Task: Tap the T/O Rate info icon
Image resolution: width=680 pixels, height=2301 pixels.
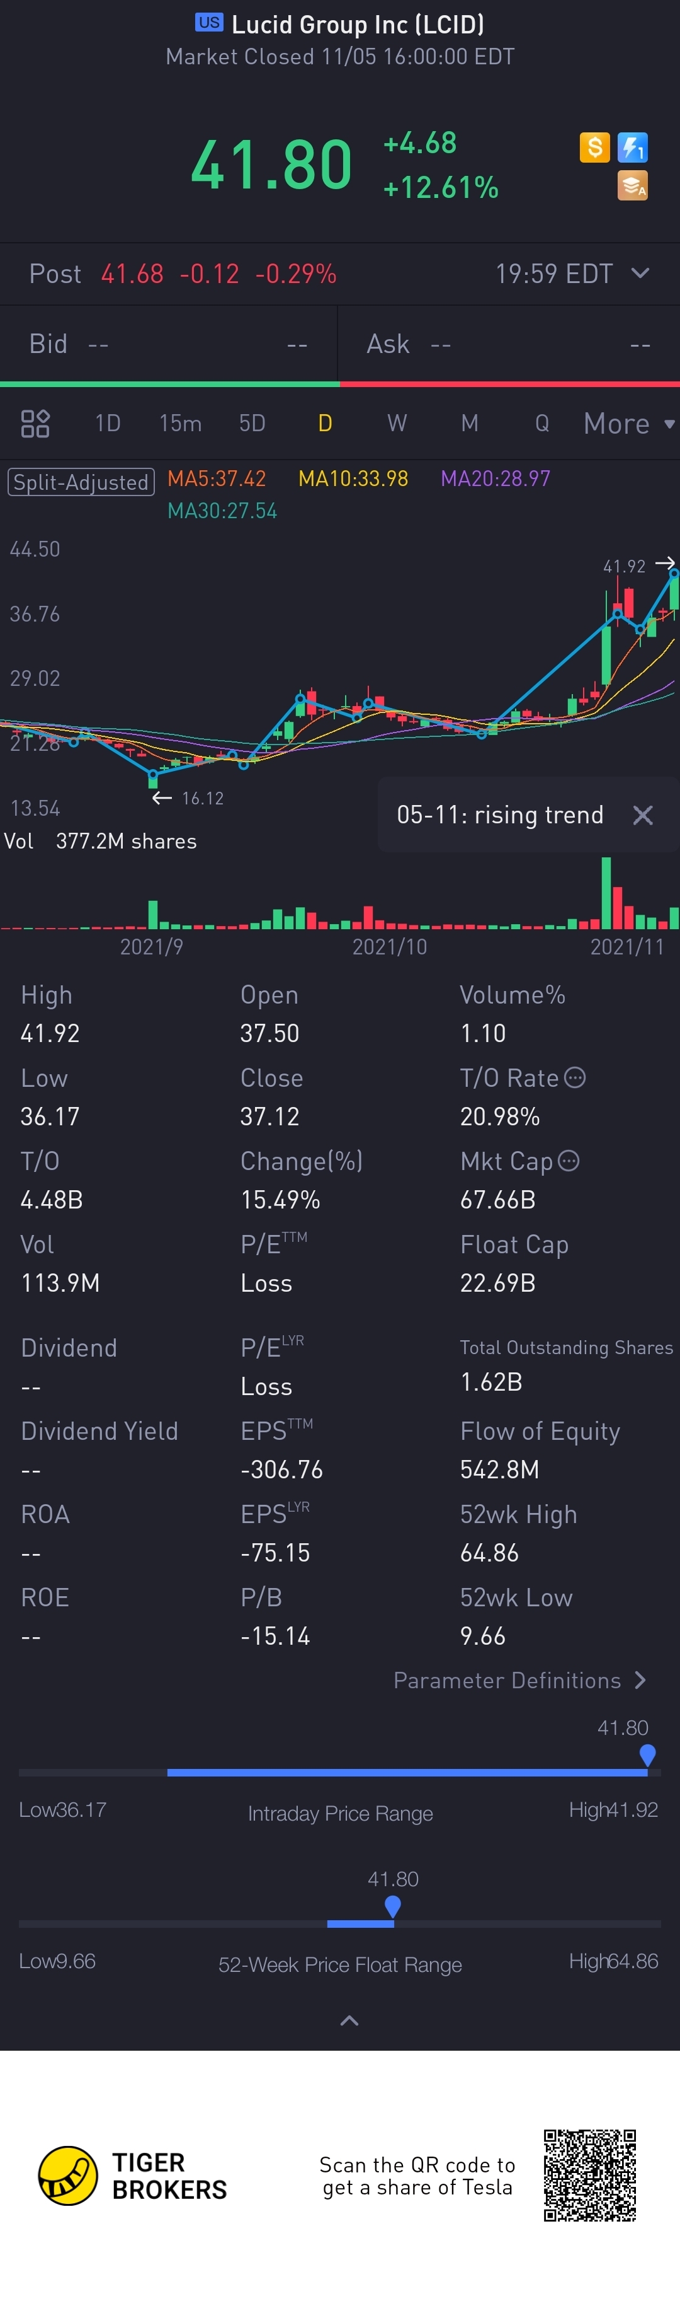Action: 575,1077
